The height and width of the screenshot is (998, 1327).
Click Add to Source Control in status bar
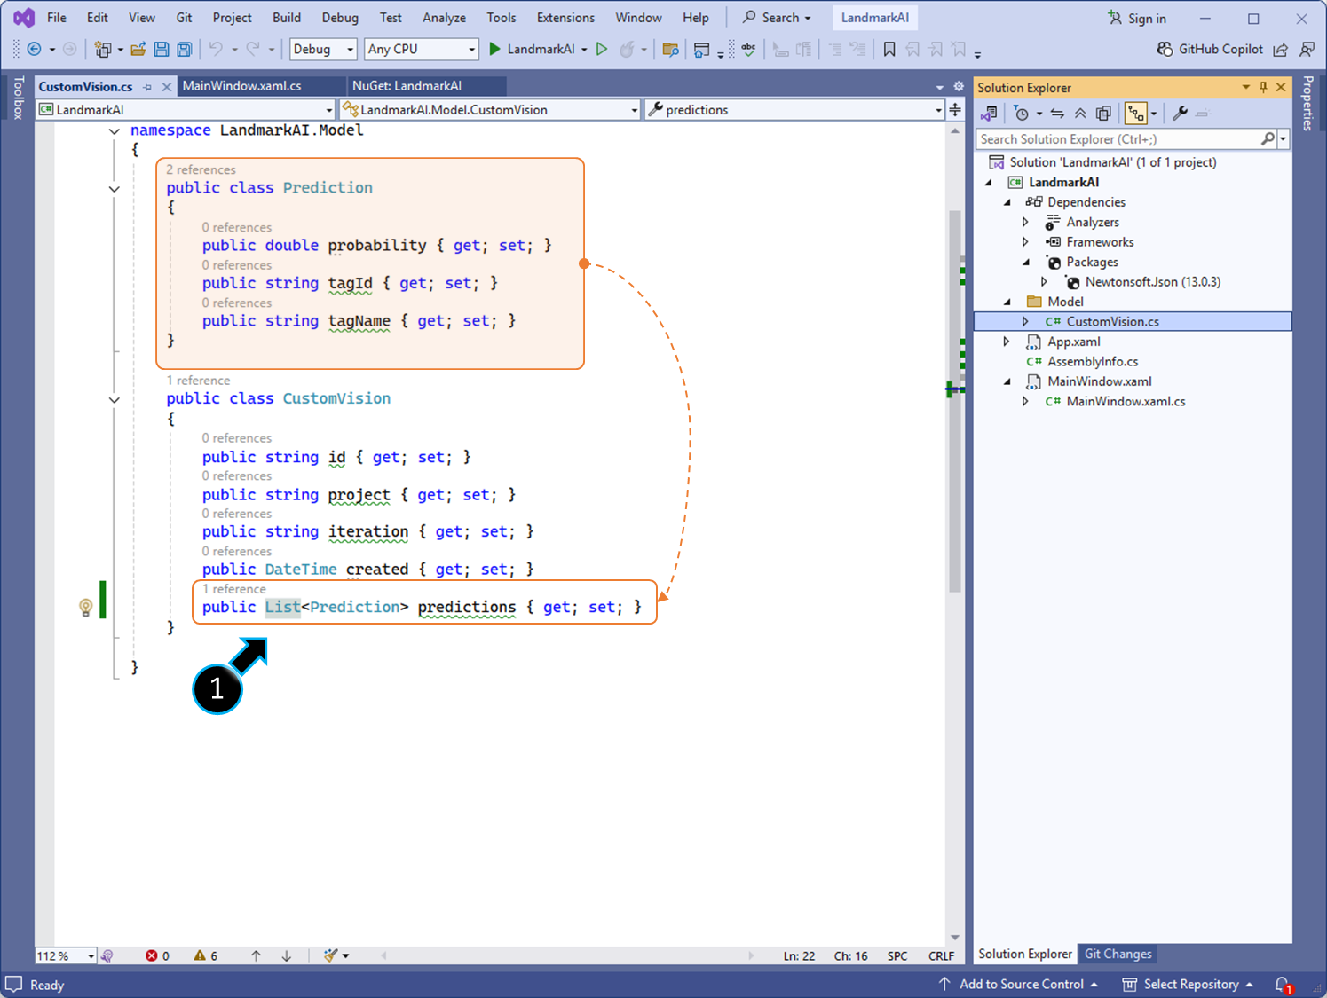[x=1019, y=985]
